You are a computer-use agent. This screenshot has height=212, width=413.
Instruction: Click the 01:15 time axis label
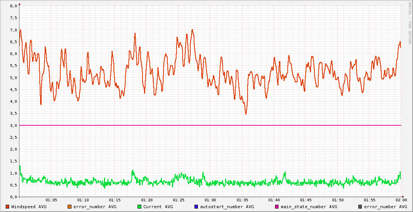click(115, 200)
